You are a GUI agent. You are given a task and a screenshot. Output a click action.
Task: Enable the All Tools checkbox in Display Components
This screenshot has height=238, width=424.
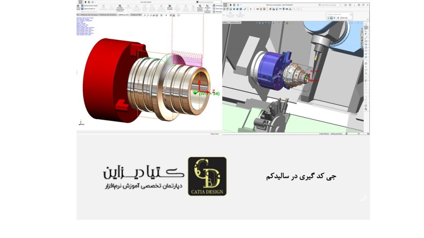pos(341,18)
